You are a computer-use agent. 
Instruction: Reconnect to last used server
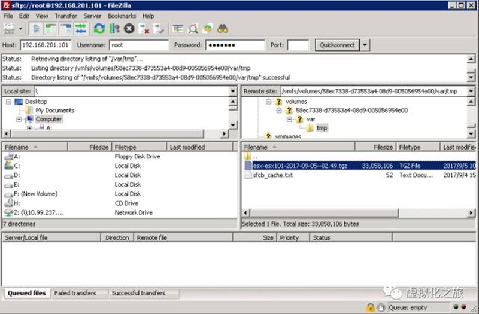coord(159,29)
